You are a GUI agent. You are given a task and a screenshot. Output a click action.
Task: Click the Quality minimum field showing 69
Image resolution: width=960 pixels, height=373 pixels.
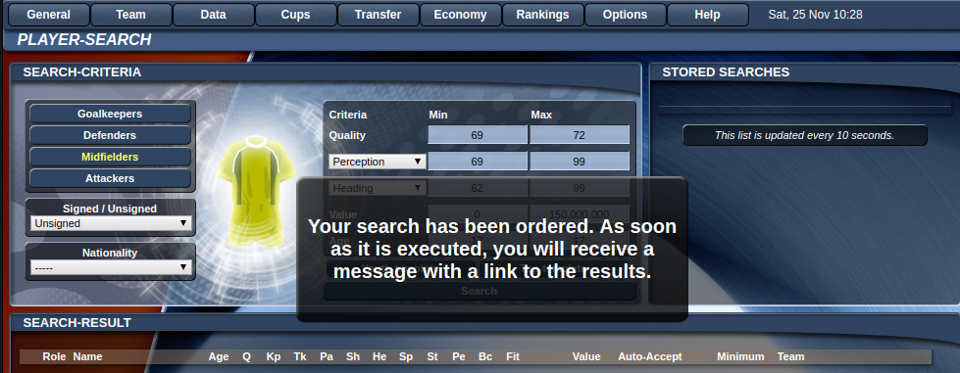pos(477,135)
